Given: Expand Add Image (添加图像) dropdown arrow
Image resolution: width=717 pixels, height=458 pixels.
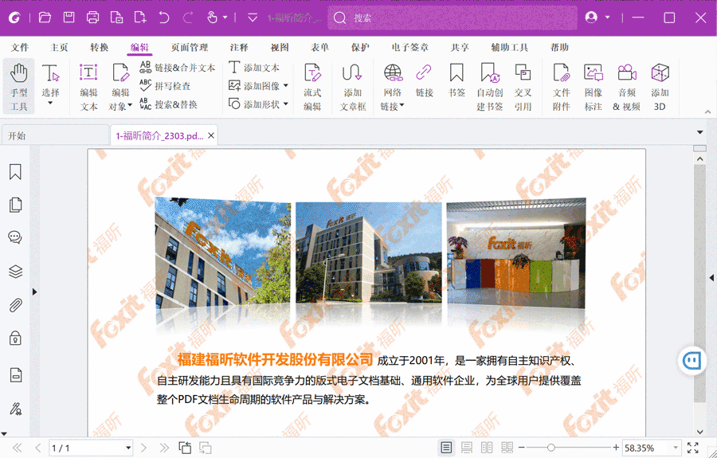Looking at the screenshot, I should click(x=286, y=86).
